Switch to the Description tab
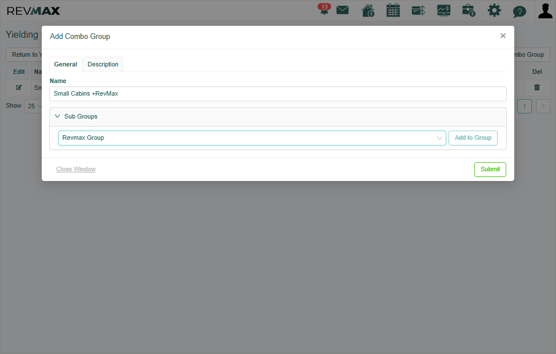 click(103, 64)
